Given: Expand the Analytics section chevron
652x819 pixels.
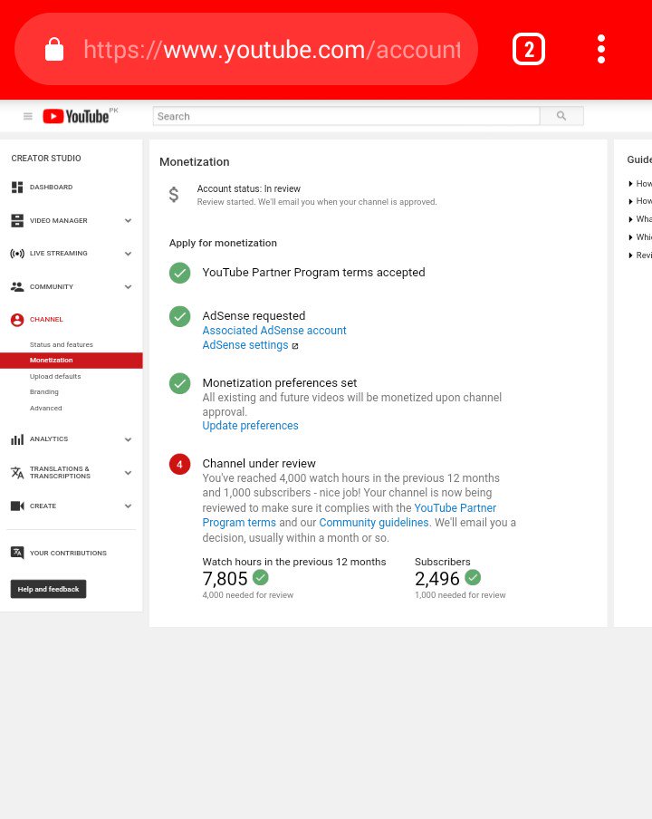Looking at the screenshot, I should (128, 439).
